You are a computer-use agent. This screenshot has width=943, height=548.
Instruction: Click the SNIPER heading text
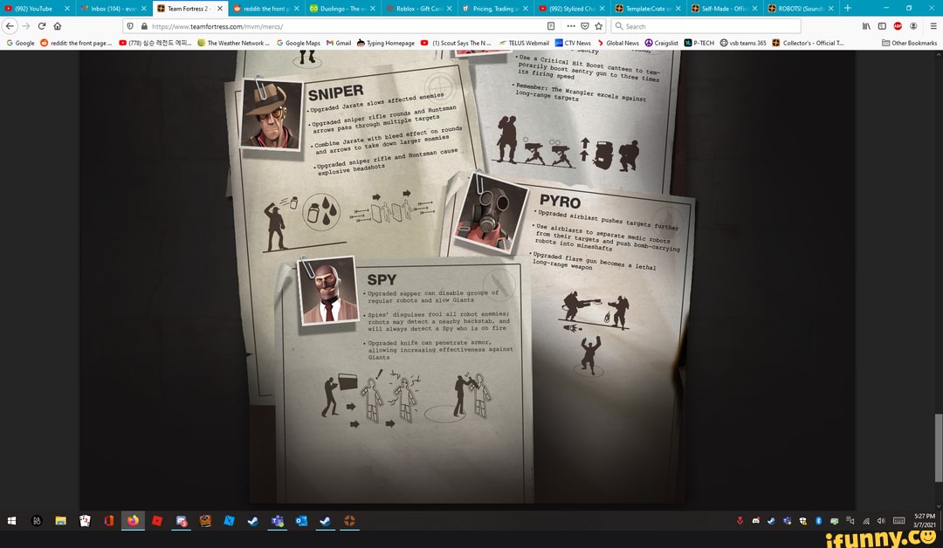[x=335, y=92]
